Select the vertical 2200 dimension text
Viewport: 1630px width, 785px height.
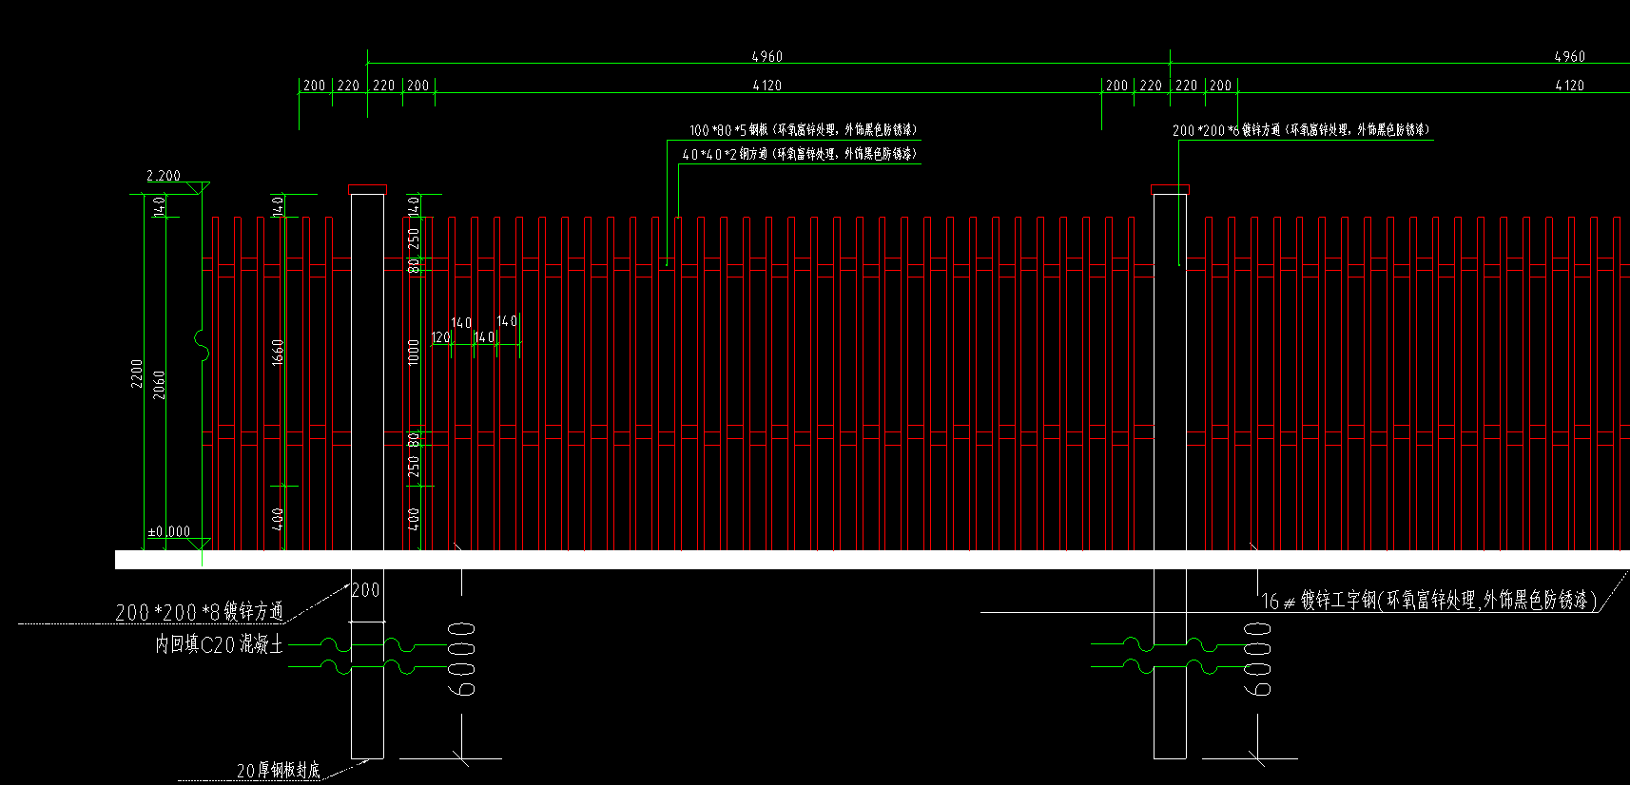point(137,373)
